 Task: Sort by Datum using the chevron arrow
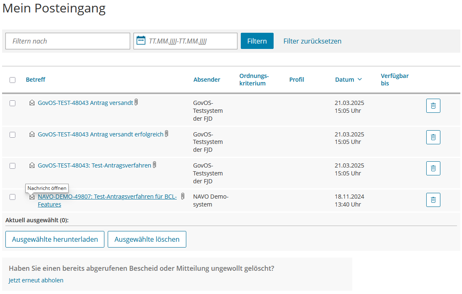tap(360, 80)
